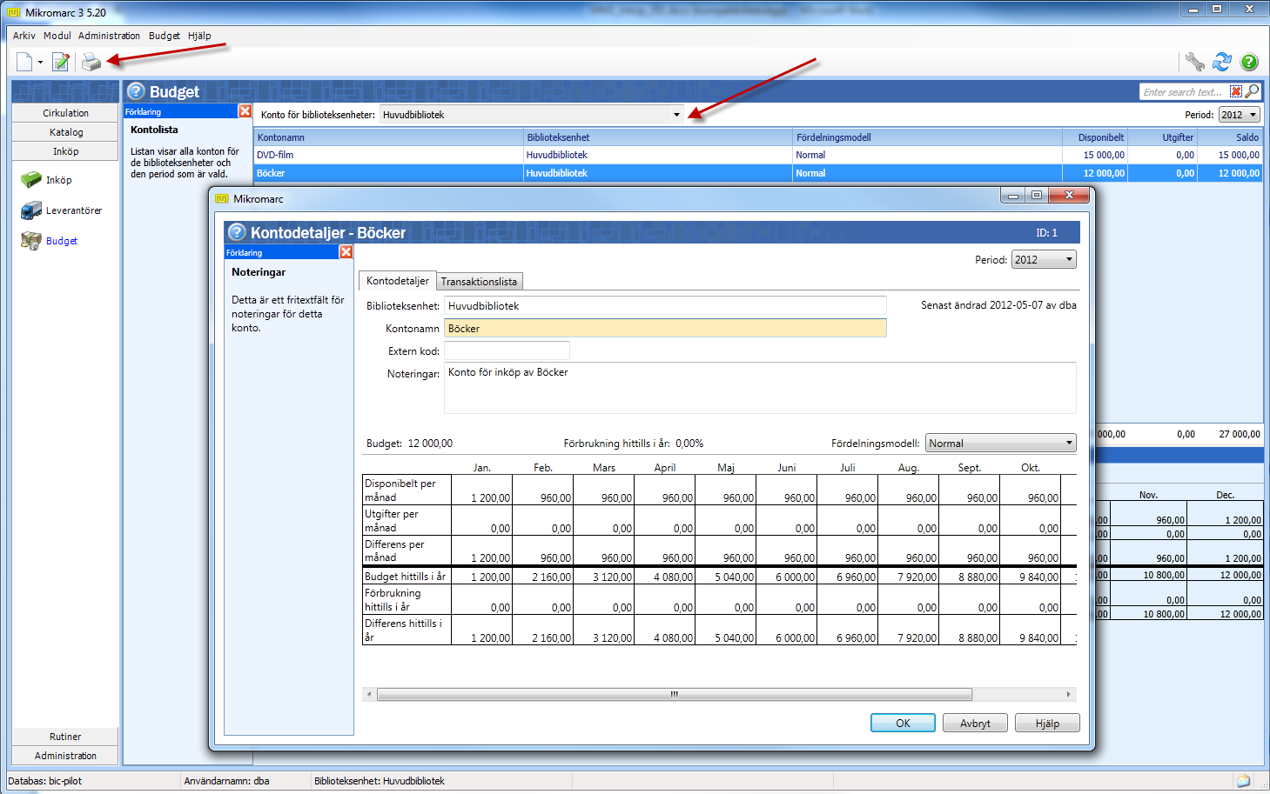The width and height of the screenshot is (1270, 794).
Task: Click the new document icon in toolbar
Action: pos(24,62)
